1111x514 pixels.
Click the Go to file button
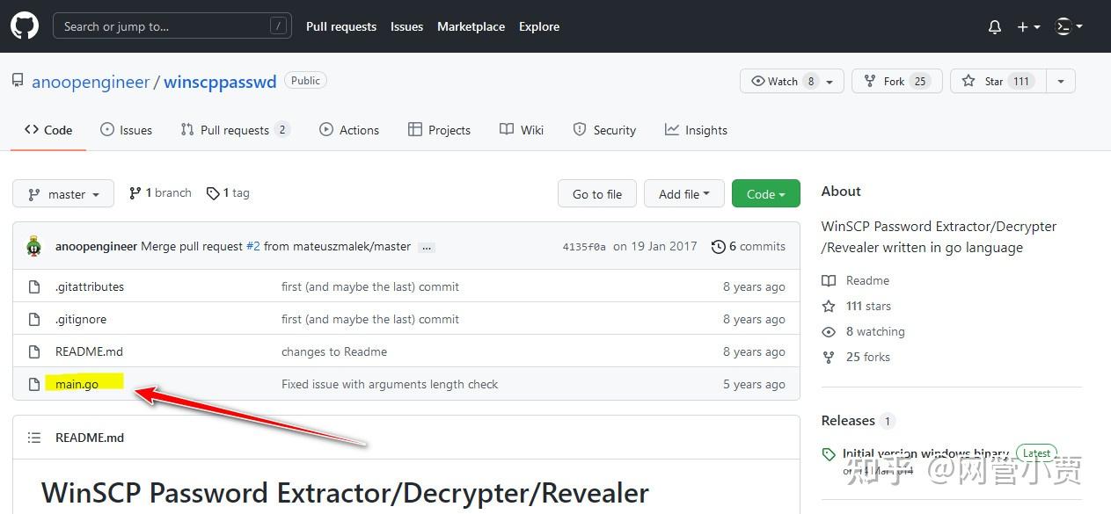pyautogui.click(x=597, y=194)
